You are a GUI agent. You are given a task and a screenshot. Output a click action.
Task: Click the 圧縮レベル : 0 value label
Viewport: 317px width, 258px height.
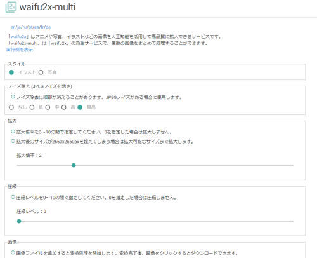click(31, 211)
